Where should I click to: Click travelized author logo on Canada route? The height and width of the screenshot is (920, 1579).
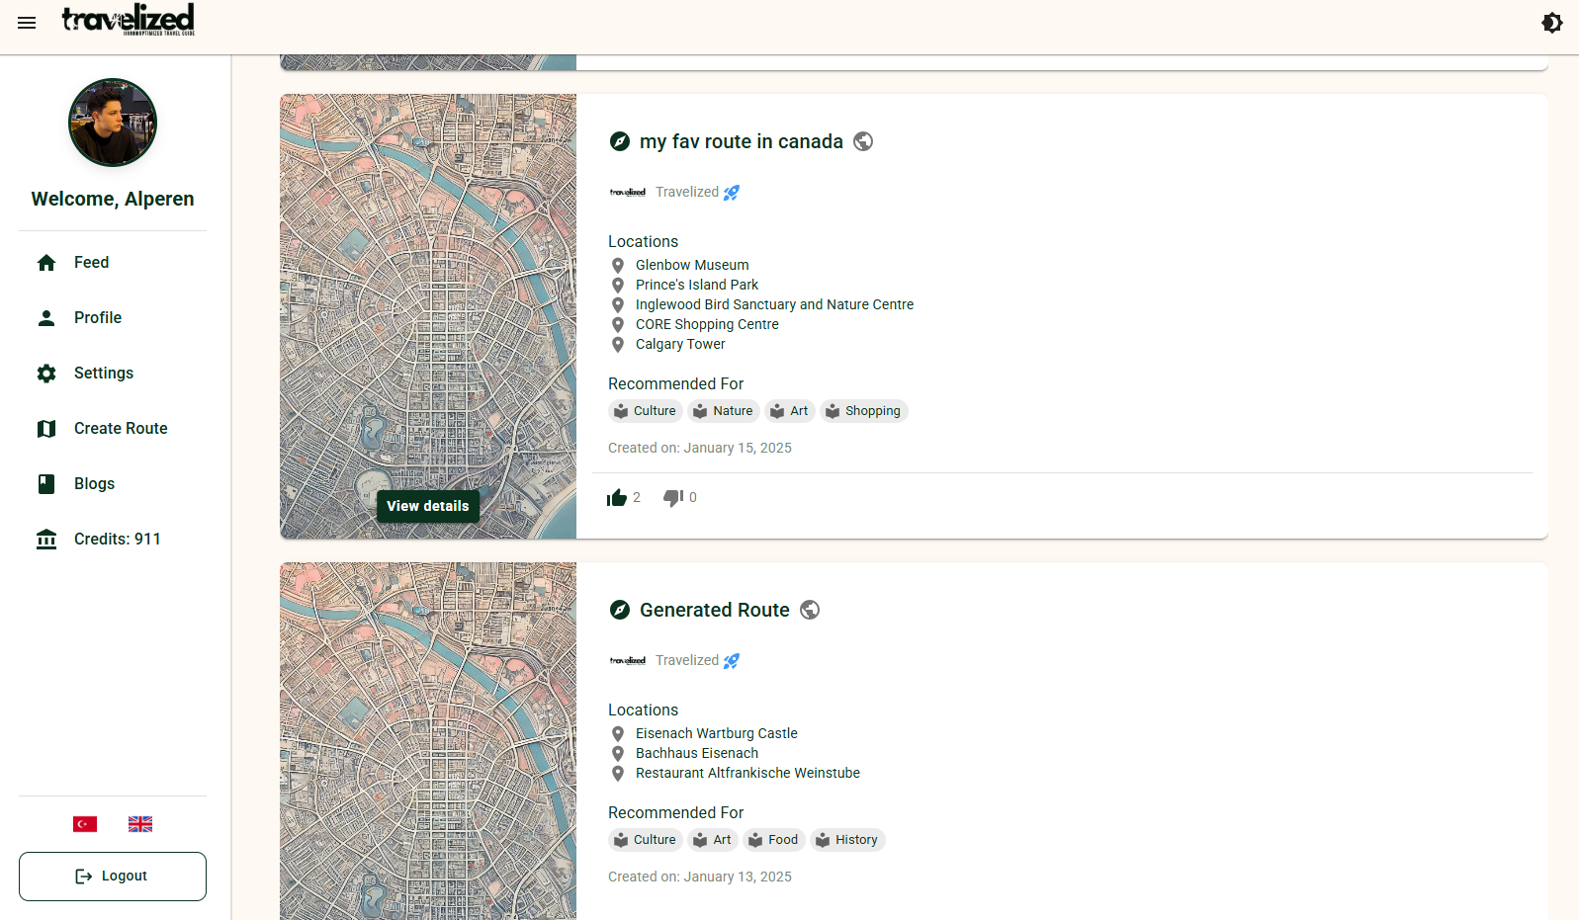coord(628,192)
